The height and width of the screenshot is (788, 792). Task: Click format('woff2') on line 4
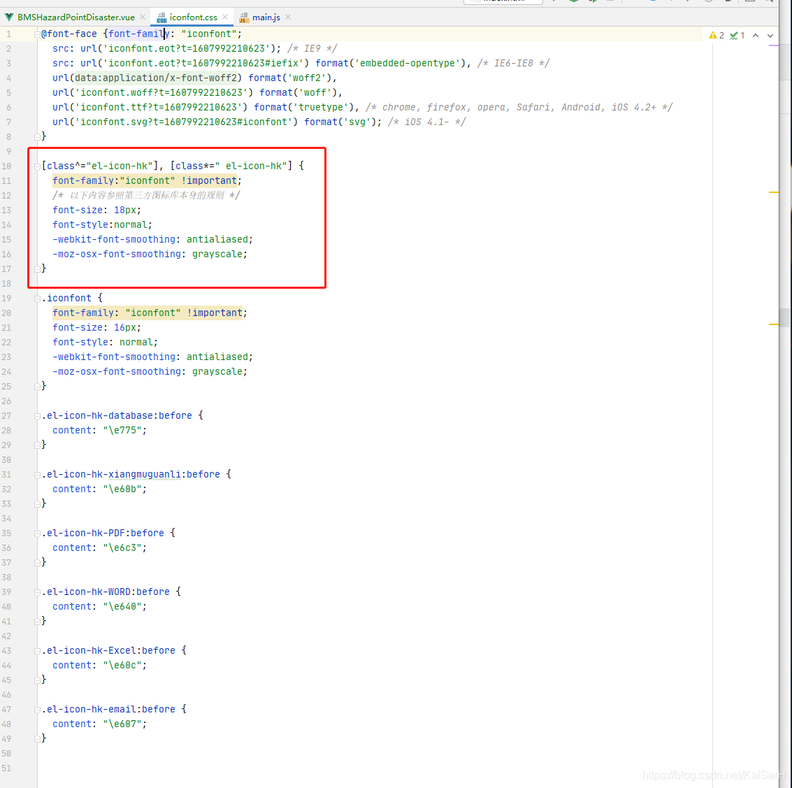tap(289, 78)
